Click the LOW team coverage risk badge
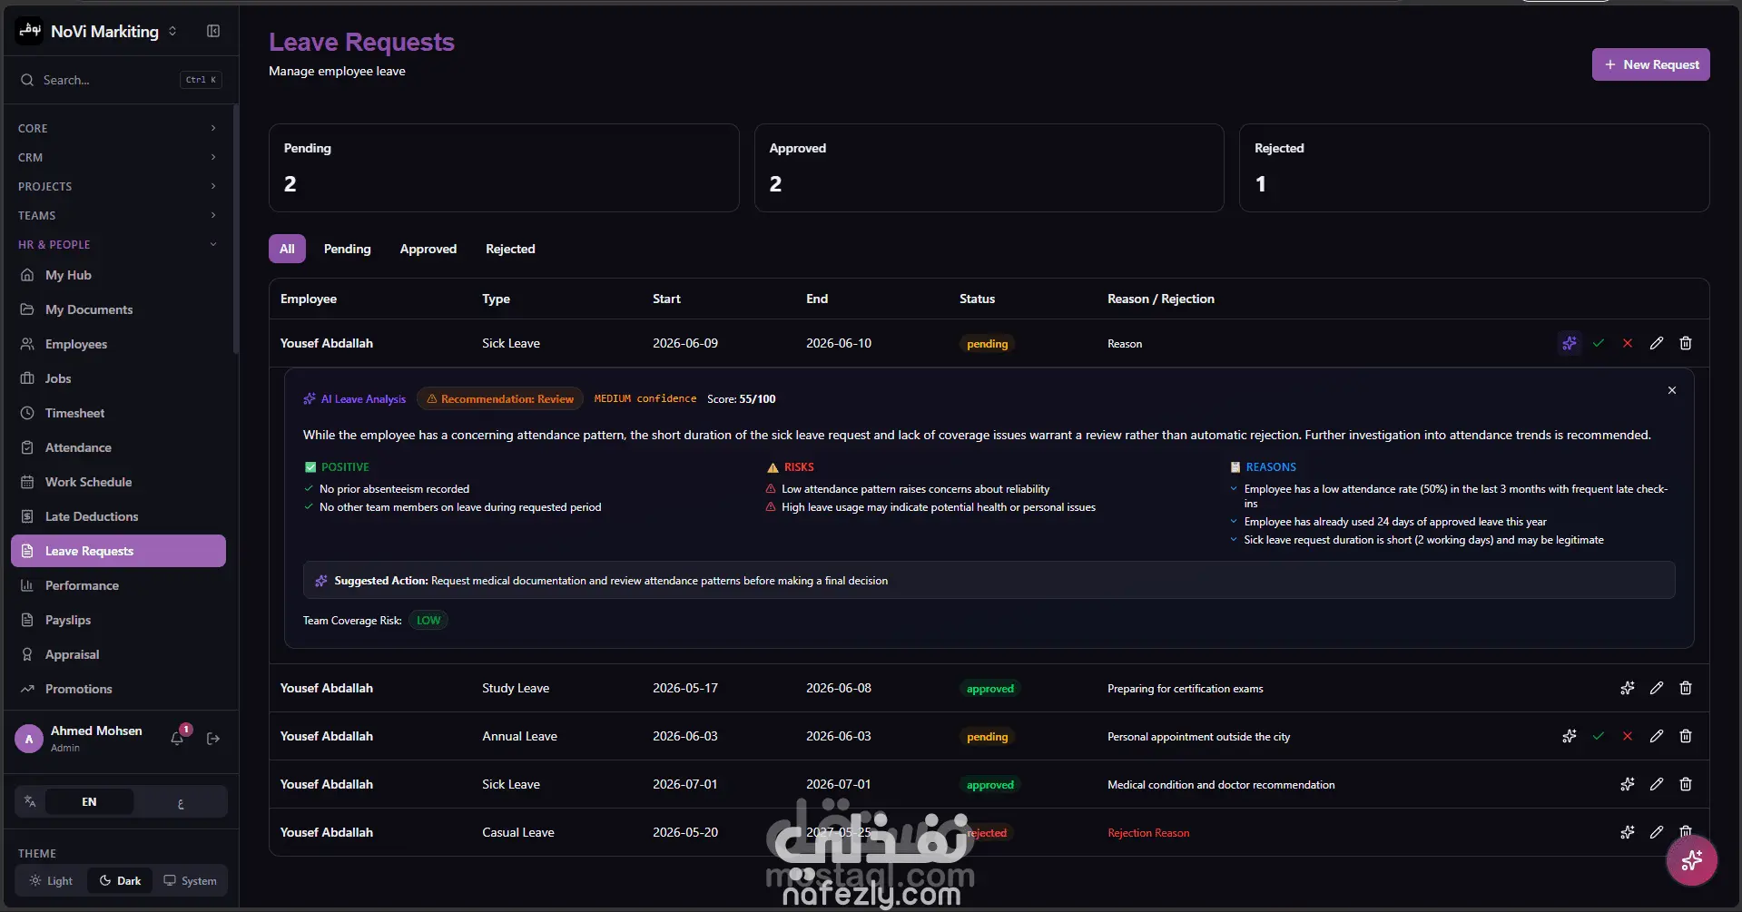 coord(428,621)
